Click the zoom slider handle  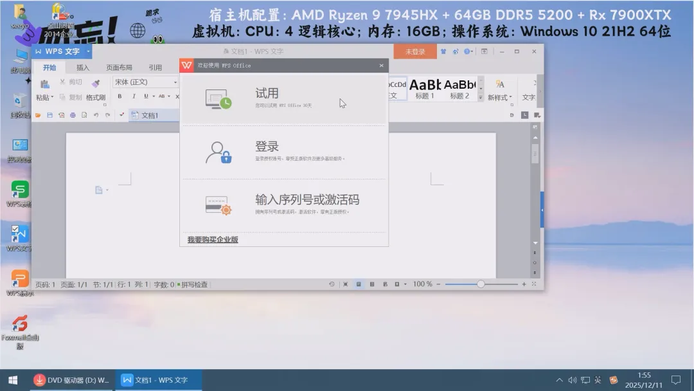tap(481, 284)
